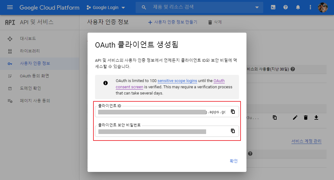Open the help question mark icon
334x180 pixels.
(x=286, y=7)
